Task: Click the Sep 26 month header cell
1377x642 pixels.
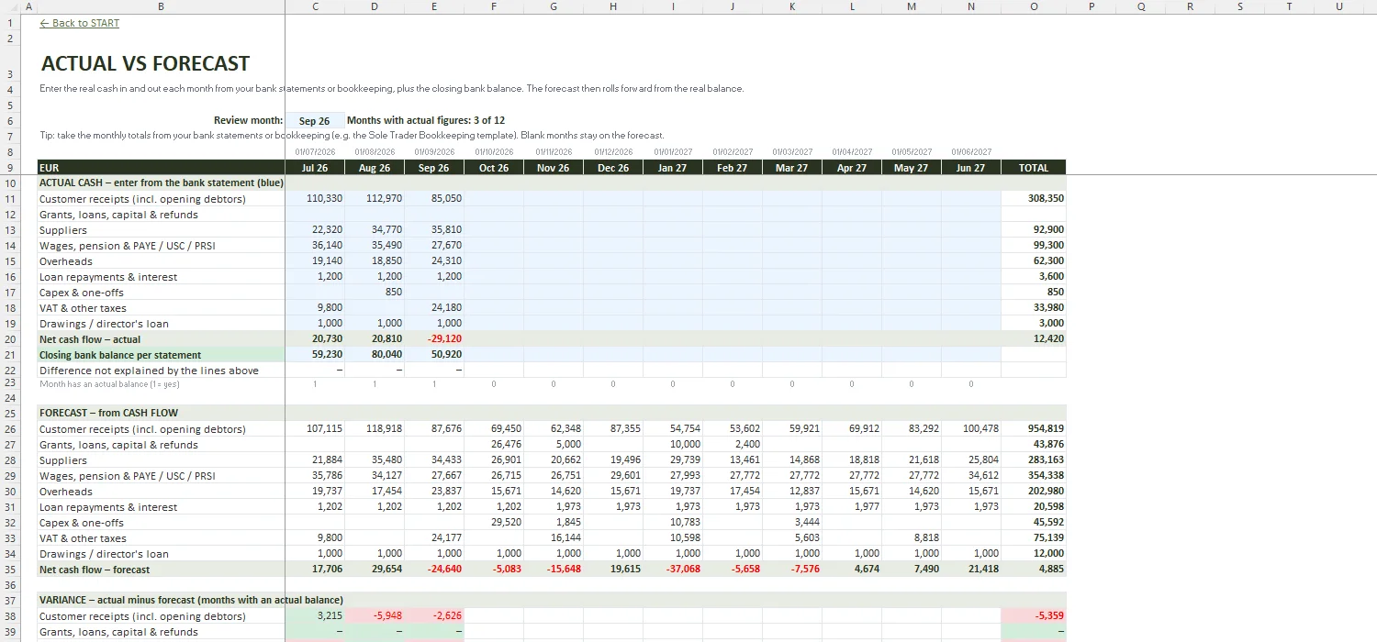Action: 434,168
